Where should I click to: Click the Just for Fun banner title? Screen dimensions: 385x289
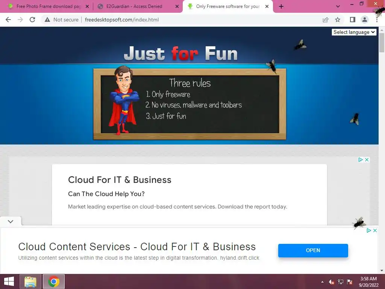pos(181,53)
